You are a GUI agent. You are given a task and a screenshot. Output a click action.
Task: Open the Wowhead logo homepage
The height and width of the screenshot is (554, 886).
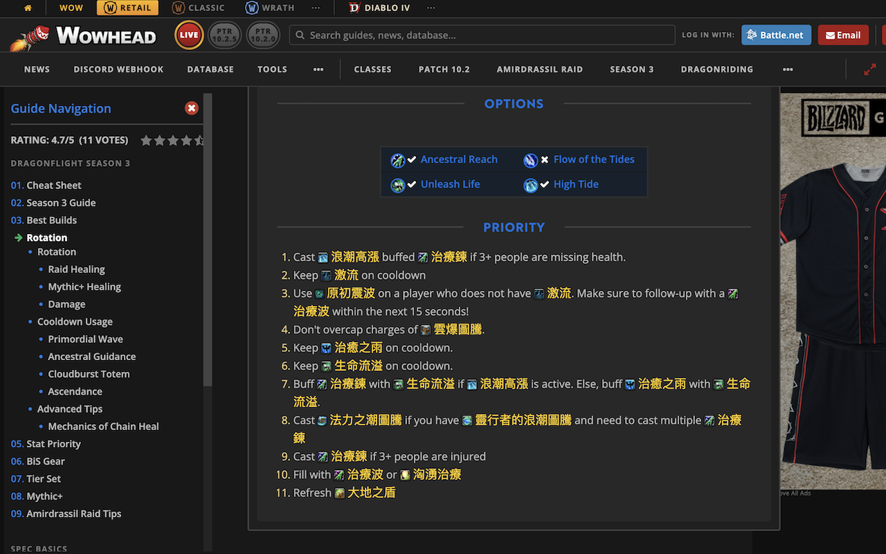83,35
